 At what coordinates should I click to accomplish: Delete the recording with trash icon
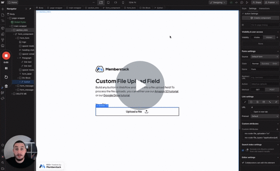(x=6, y=86)
